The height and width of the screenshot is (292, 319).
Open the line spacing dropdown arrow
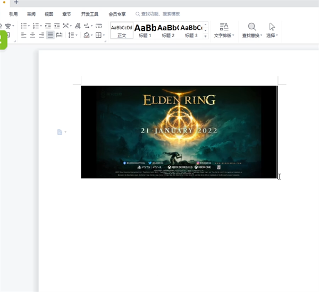[77, 35]
